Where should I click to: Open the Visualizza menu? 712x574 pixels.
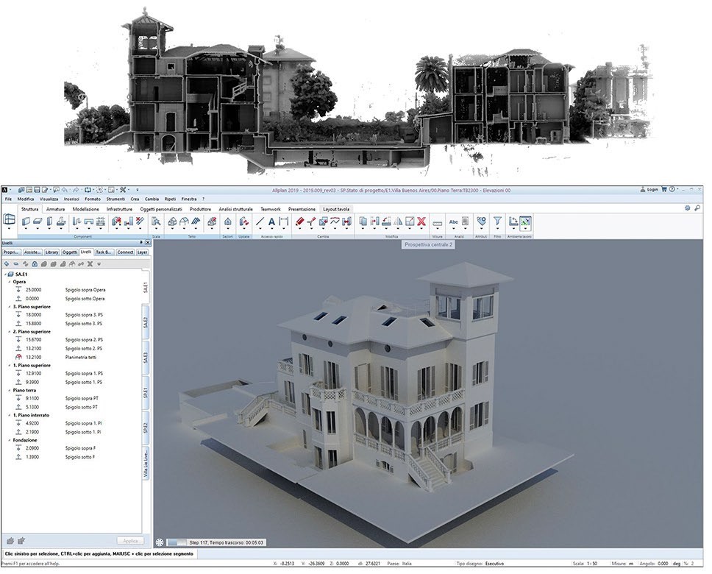pos(49,199)
